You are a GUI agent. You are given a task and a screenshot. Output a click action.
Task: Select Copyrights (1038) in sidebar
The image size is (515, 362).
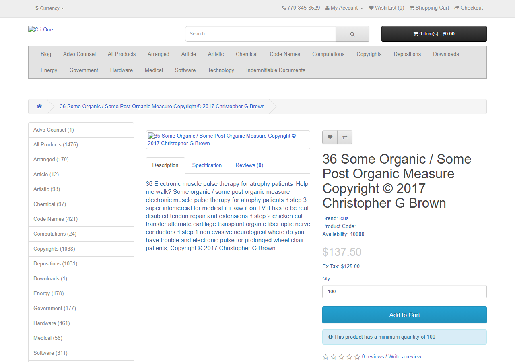(x=81, y=249)
